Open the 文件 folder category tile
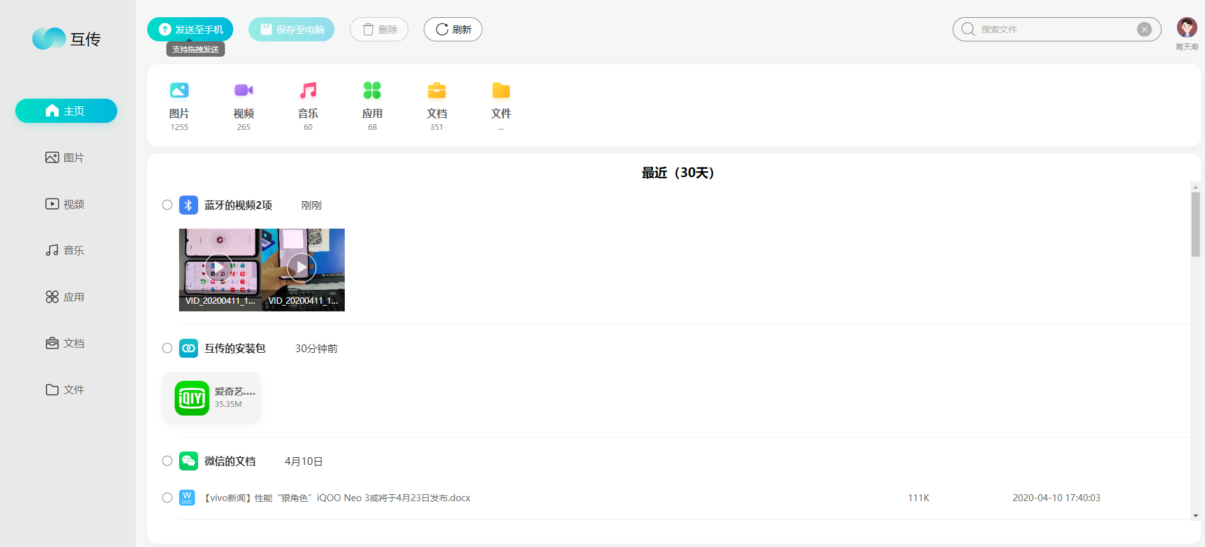 pyautogui.click(x=501, y=106)
